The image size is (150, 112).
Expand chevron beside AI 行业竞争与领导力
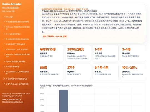click(4, 34)
